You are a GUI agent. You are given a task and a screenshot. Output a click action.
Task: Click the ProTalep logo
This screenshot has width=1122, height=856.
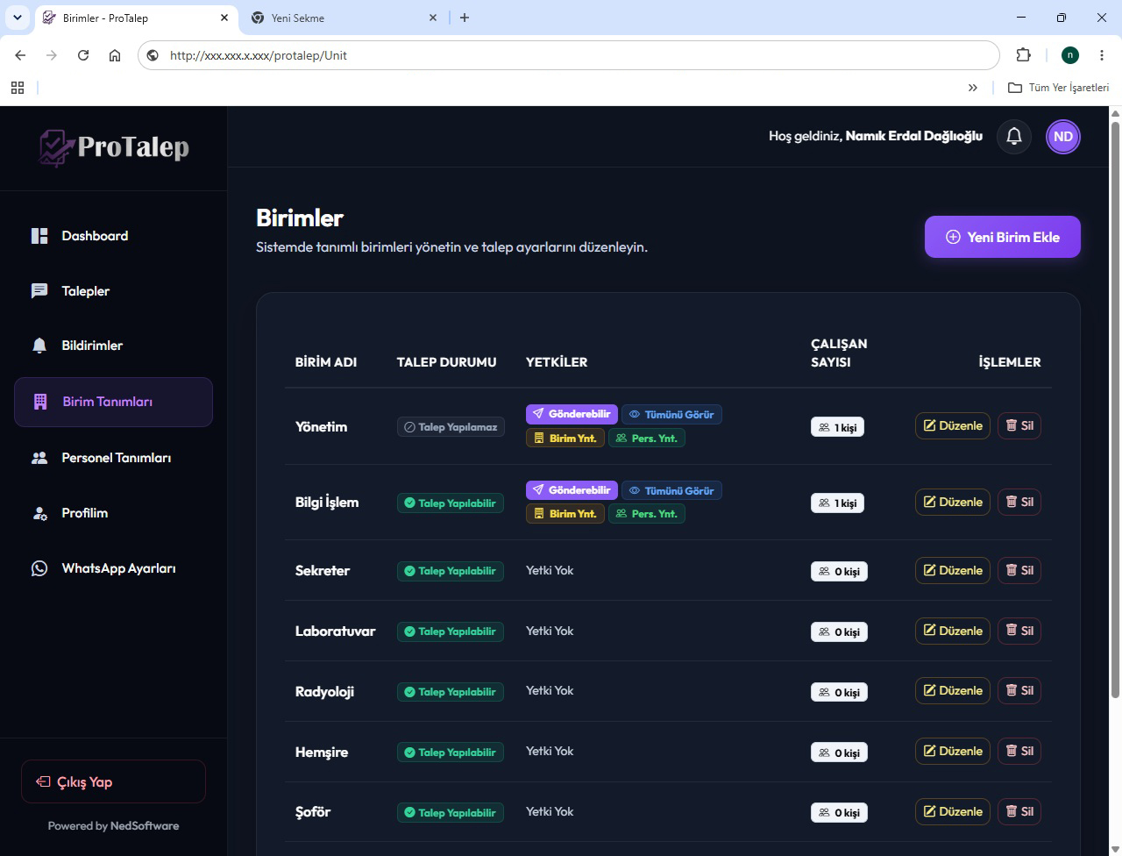[114, 147]
